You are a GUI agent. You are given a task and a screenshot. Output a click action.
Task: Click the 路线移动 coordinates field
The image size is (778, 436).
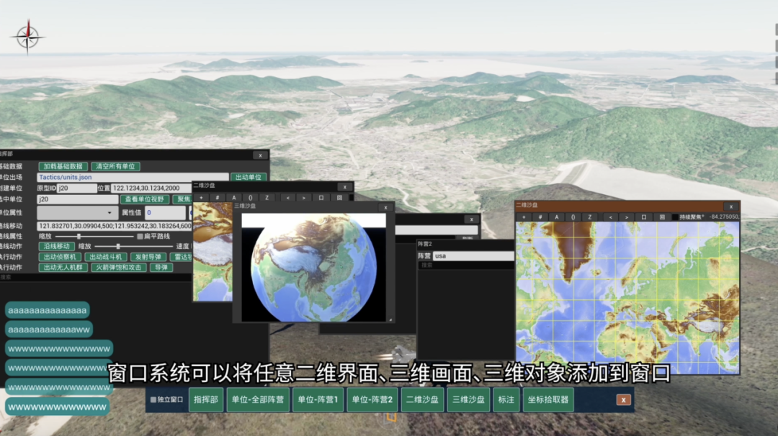click(114, 226)
